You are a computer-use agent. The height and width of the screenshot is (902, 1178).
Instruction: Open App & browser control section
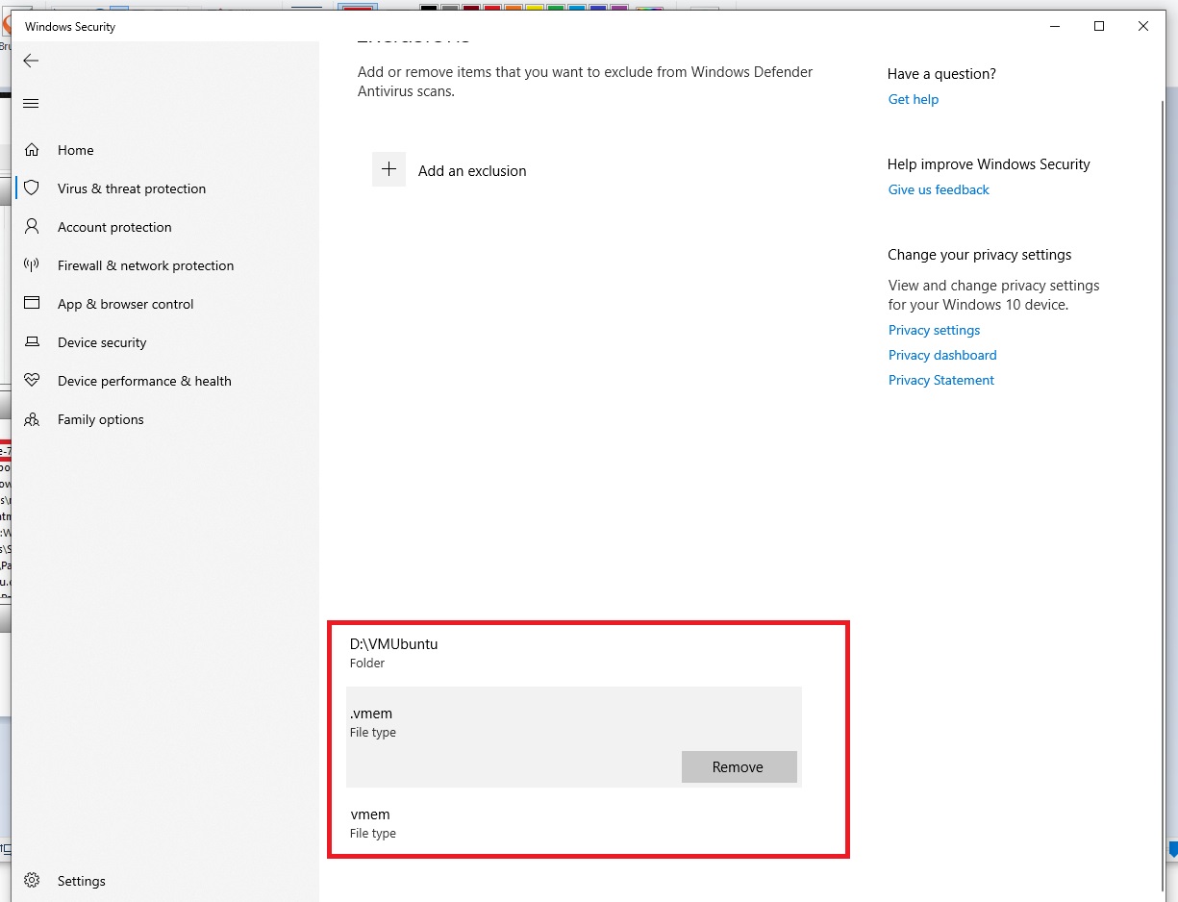pos(125,304)
